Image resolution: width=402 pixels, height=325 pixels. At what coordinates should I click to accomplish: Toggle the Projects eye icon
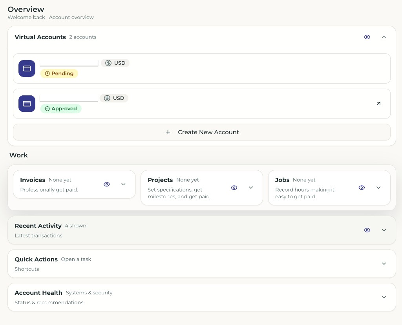[x=234, y=188]
